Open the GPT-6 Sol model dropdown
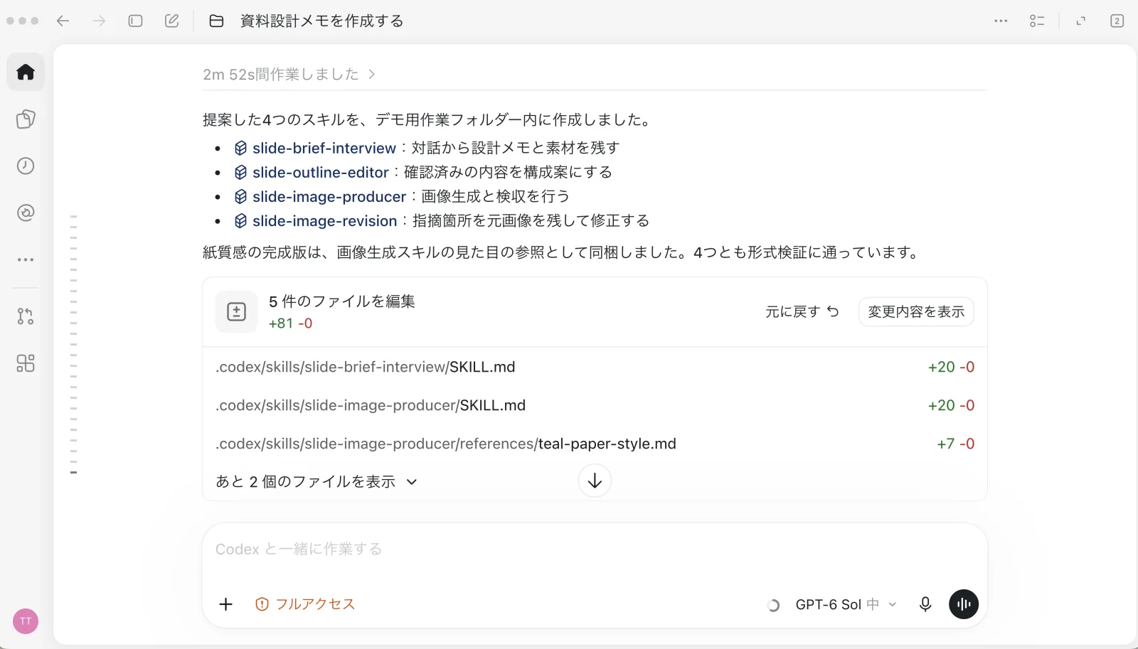Screen dimensions: 1138x649 [846, 604]
